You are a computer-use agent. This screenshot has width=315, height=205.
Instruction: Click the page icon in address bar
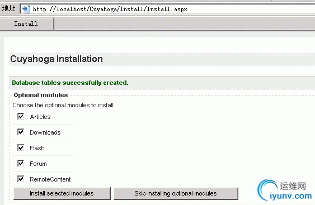pyautogui.click(x=26, y=9)
